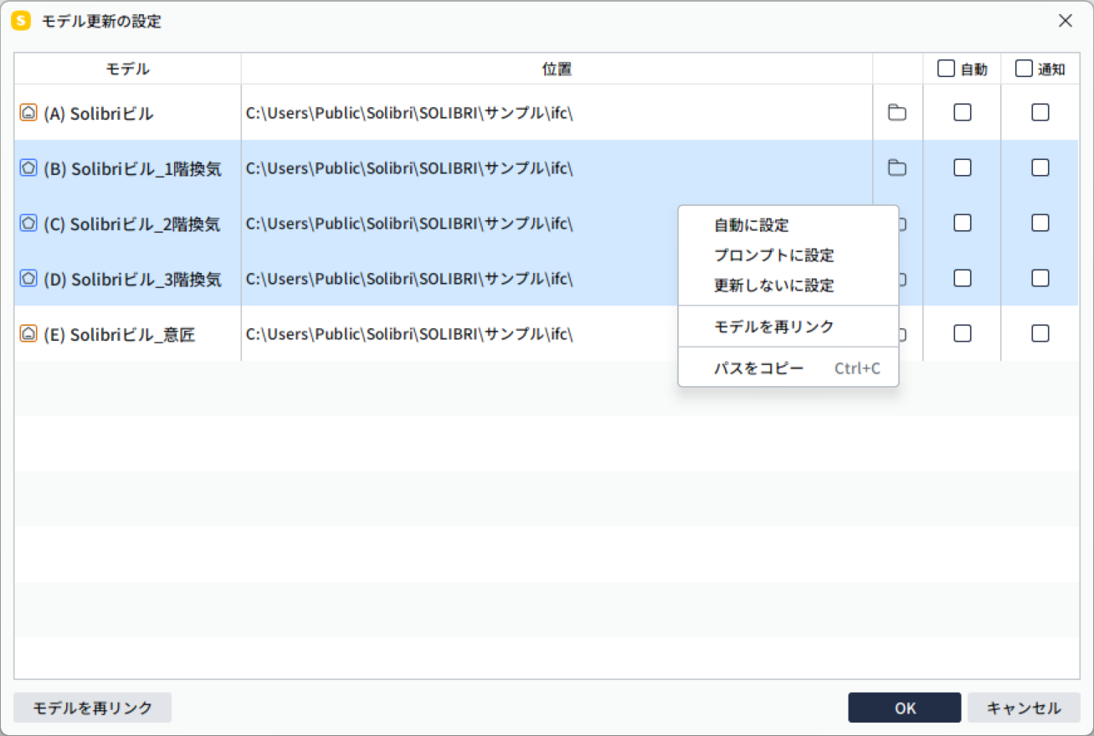Enable 通知 for (D) Solibriビル_3階換気
Image resolution: width=1094 pixels, height=736 pixels.
[1040, 278]
